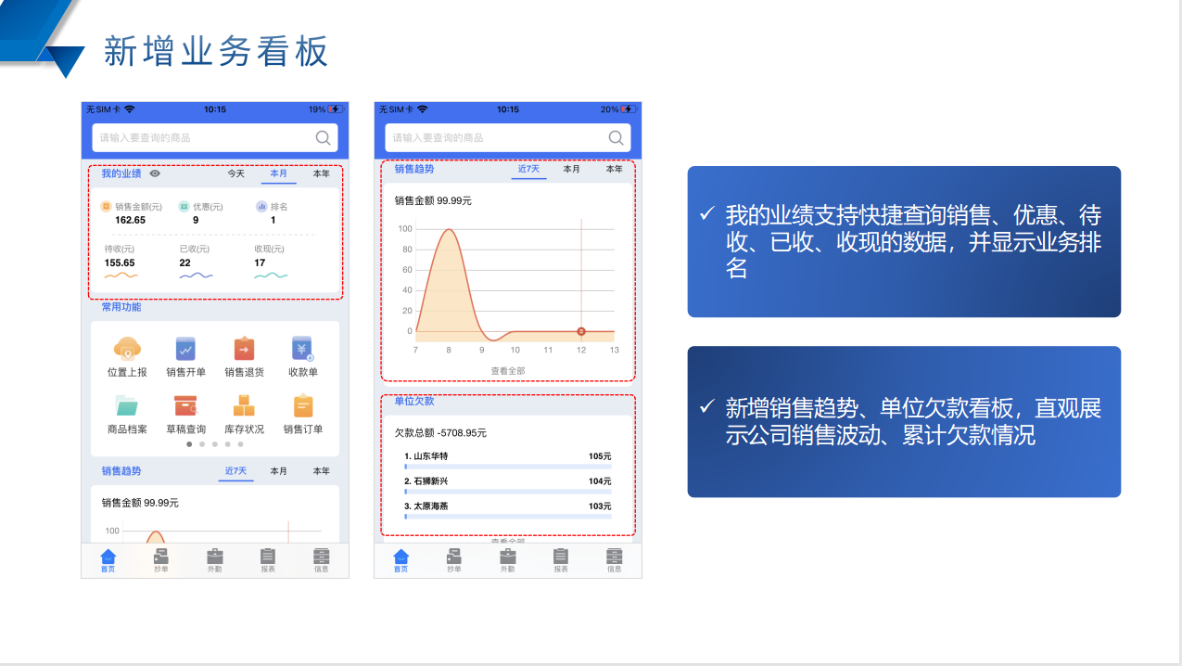Tap the 销售退货 sales return icon
Viewport: 1182px width, 666px height.
[x=244, y=350]
